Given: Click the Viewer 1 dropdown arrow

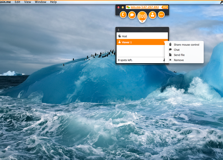Looking at the screenshot, I should point(164,42).
